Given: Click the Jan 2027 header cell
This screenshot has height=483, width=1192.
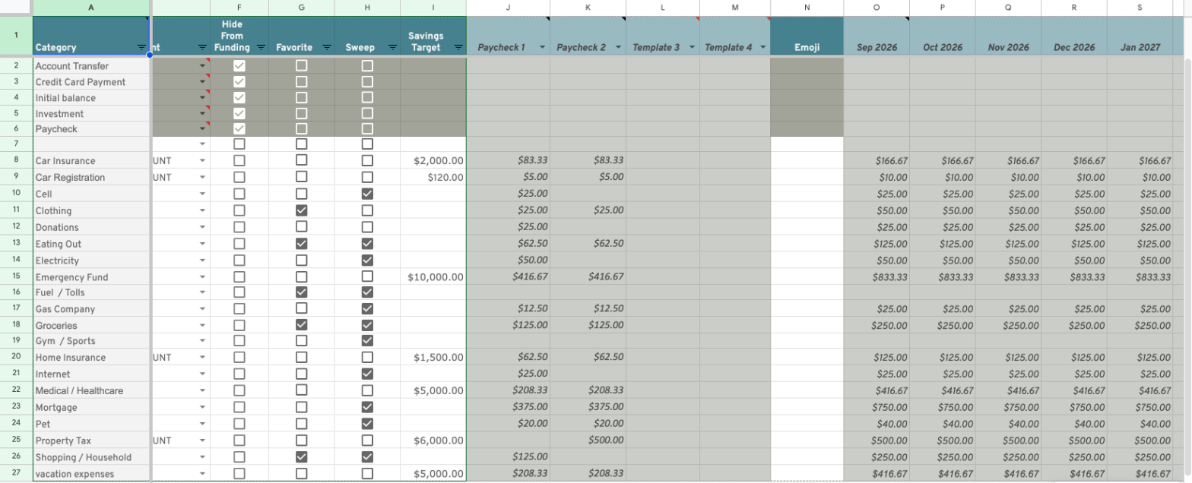Looking at the screenshot, I should (x=1140, y=36).
